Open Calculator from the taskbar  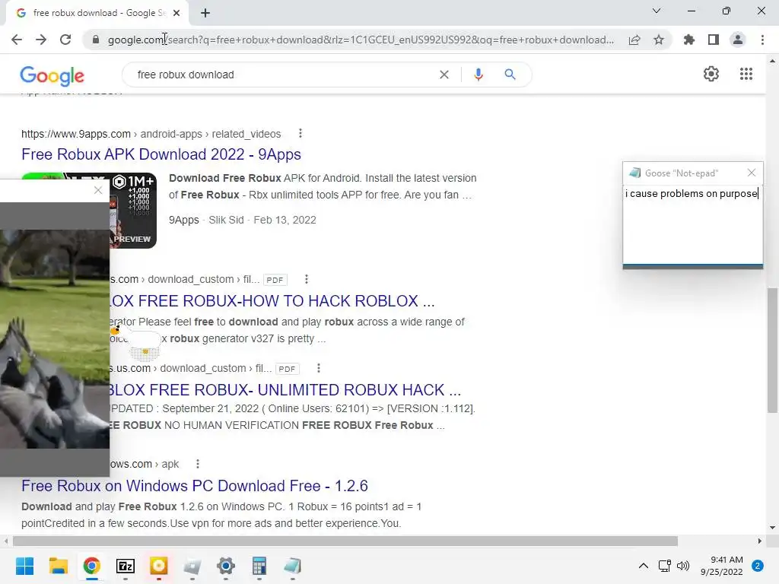[x=259, y=566]
